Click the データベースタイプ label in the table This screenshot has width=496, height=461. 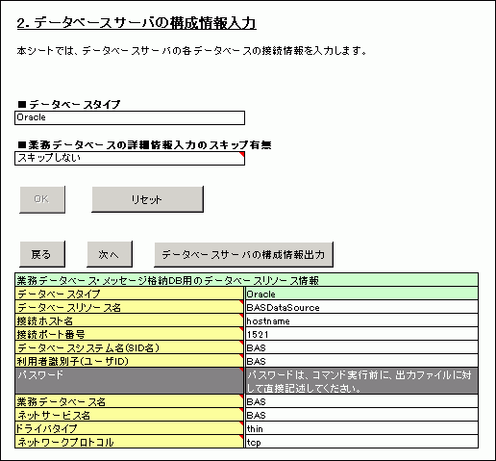click(129, 294)
